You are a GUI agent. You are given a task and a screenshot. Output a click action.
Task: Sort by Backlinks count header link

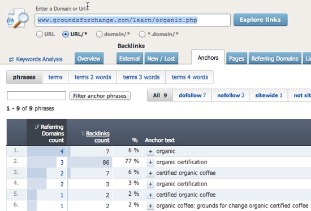click(x=98, y=137)
